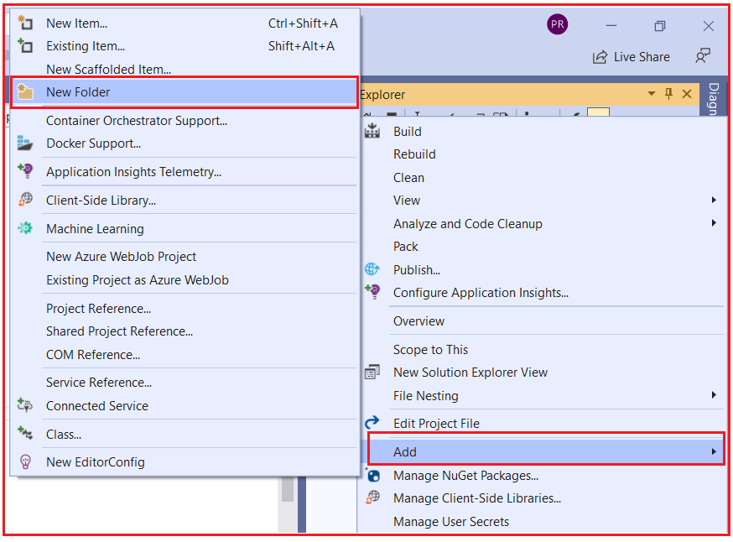Choose Existing Project as Azure WebJob

(185, 280)
